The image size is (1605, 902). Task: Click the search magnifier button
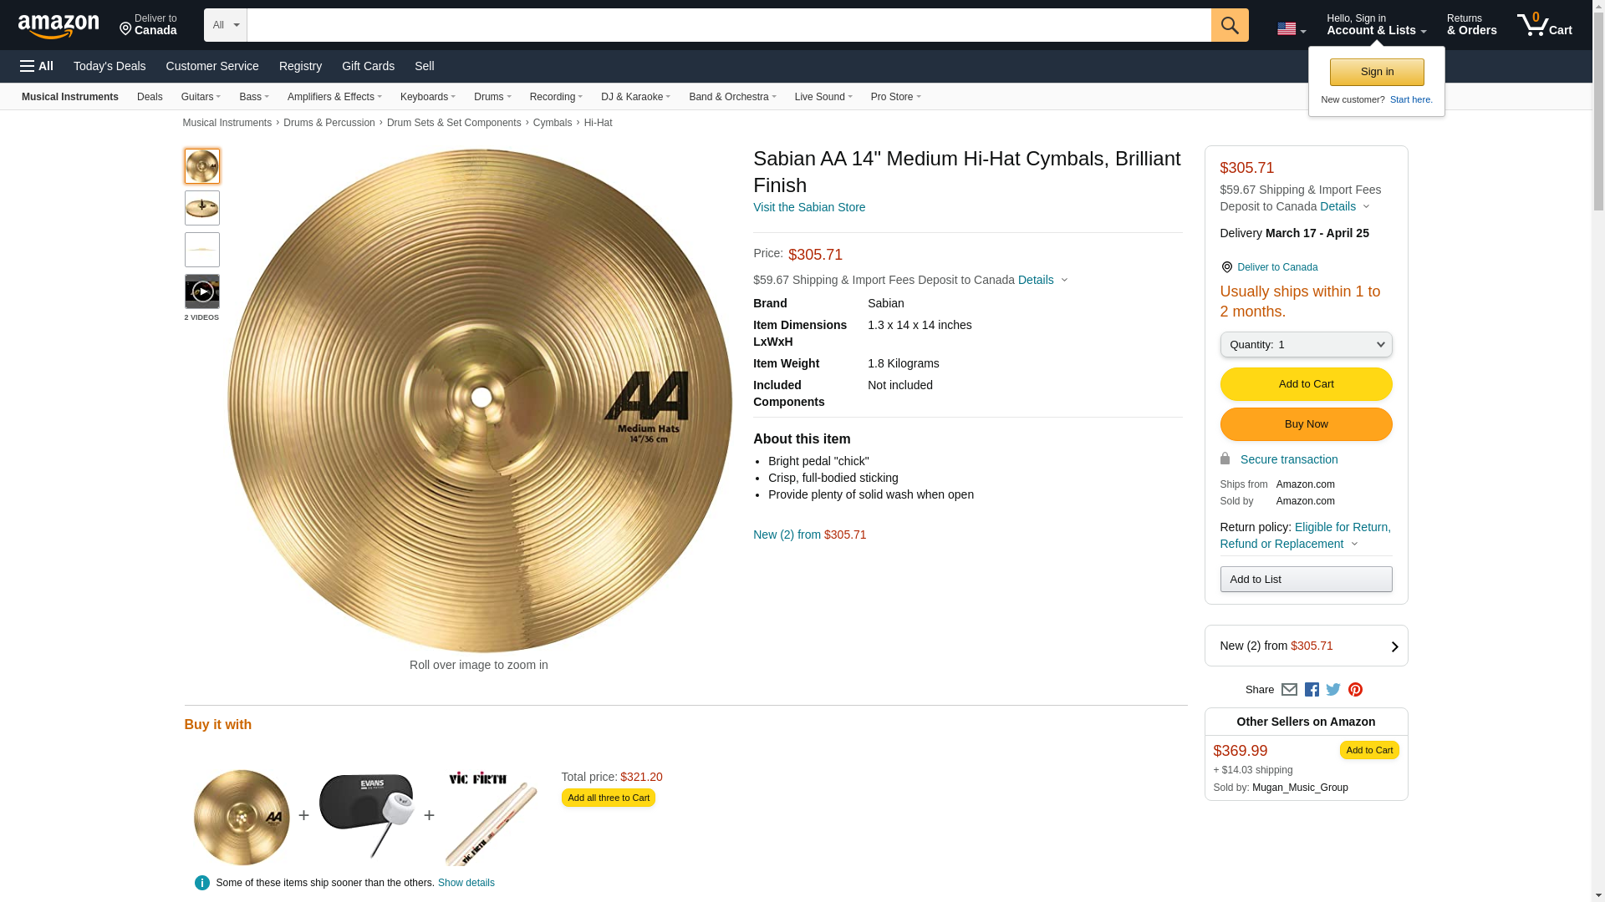click(1229, 25)
